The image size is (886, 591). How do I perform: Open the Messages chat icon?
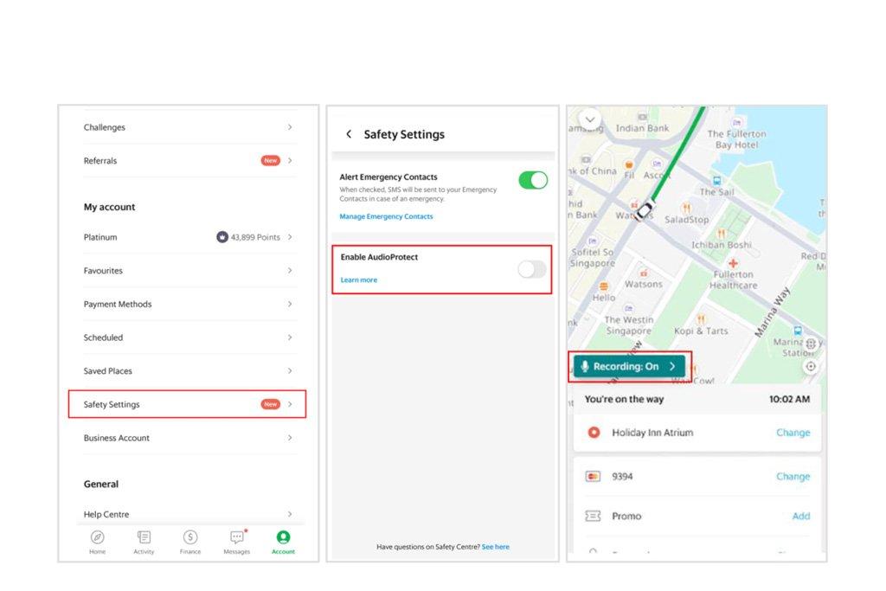[237, 538]
